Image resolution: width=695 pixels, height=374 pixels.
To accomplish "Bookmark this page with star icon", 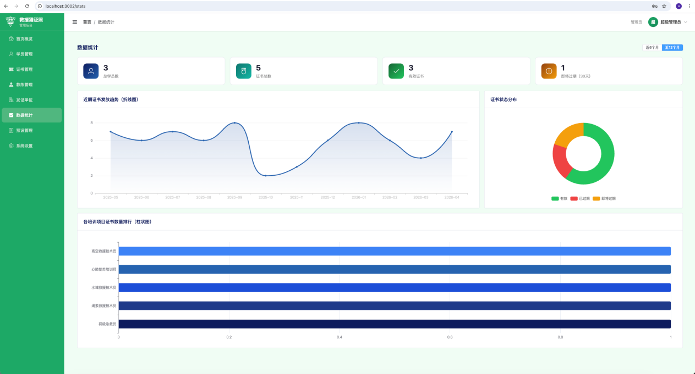I will [664, 6].
